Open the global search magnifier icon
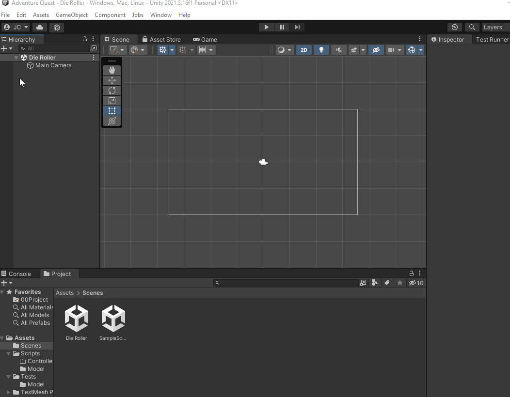The width and height of the screenshot is (510, 397). coord(472,27)
